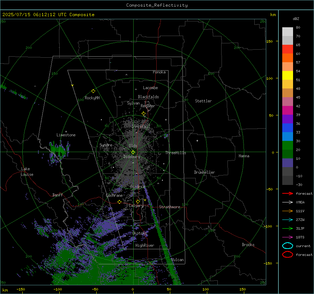Click the Airdrie label

pos(137,187)
